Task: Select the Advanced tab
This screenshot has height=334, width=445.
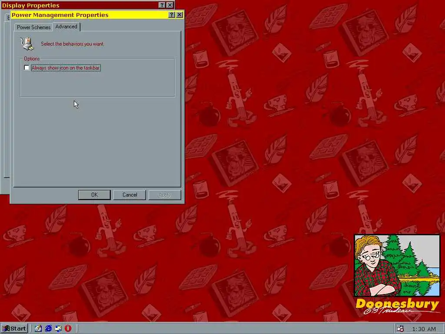Action: pos(66,27)
